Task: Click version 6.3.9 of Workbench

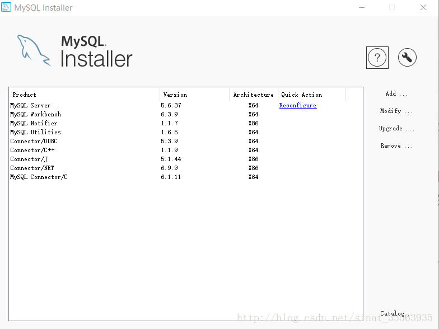Action: [169, 114]
